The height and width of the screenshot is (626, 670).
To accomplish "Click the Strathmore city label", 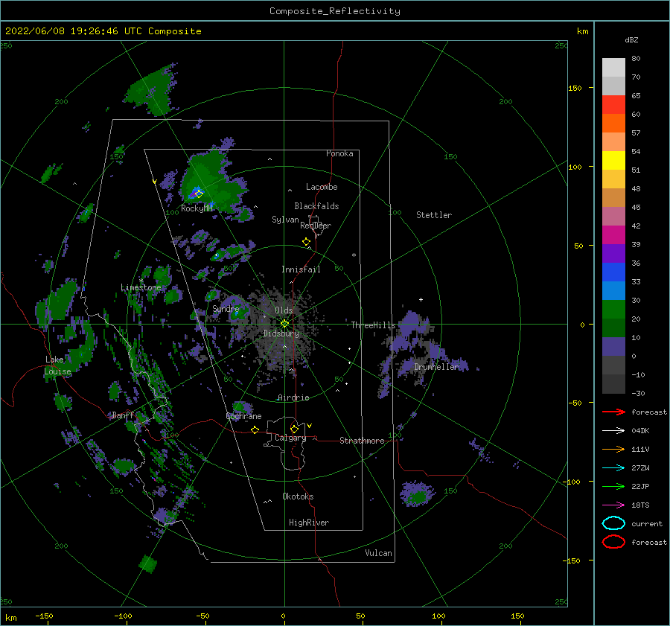I will pos(363,441).
